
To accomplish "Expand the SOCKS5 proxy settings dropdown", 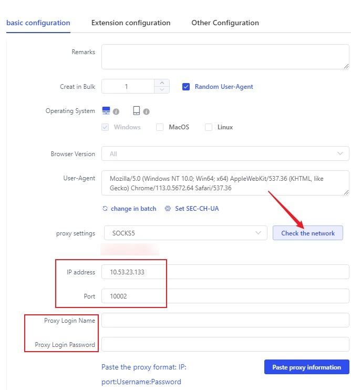I will coord(184,233).
